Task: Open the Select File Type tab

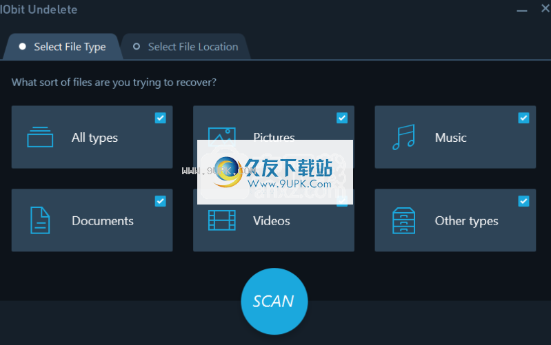Action: (x=63, y=47)
